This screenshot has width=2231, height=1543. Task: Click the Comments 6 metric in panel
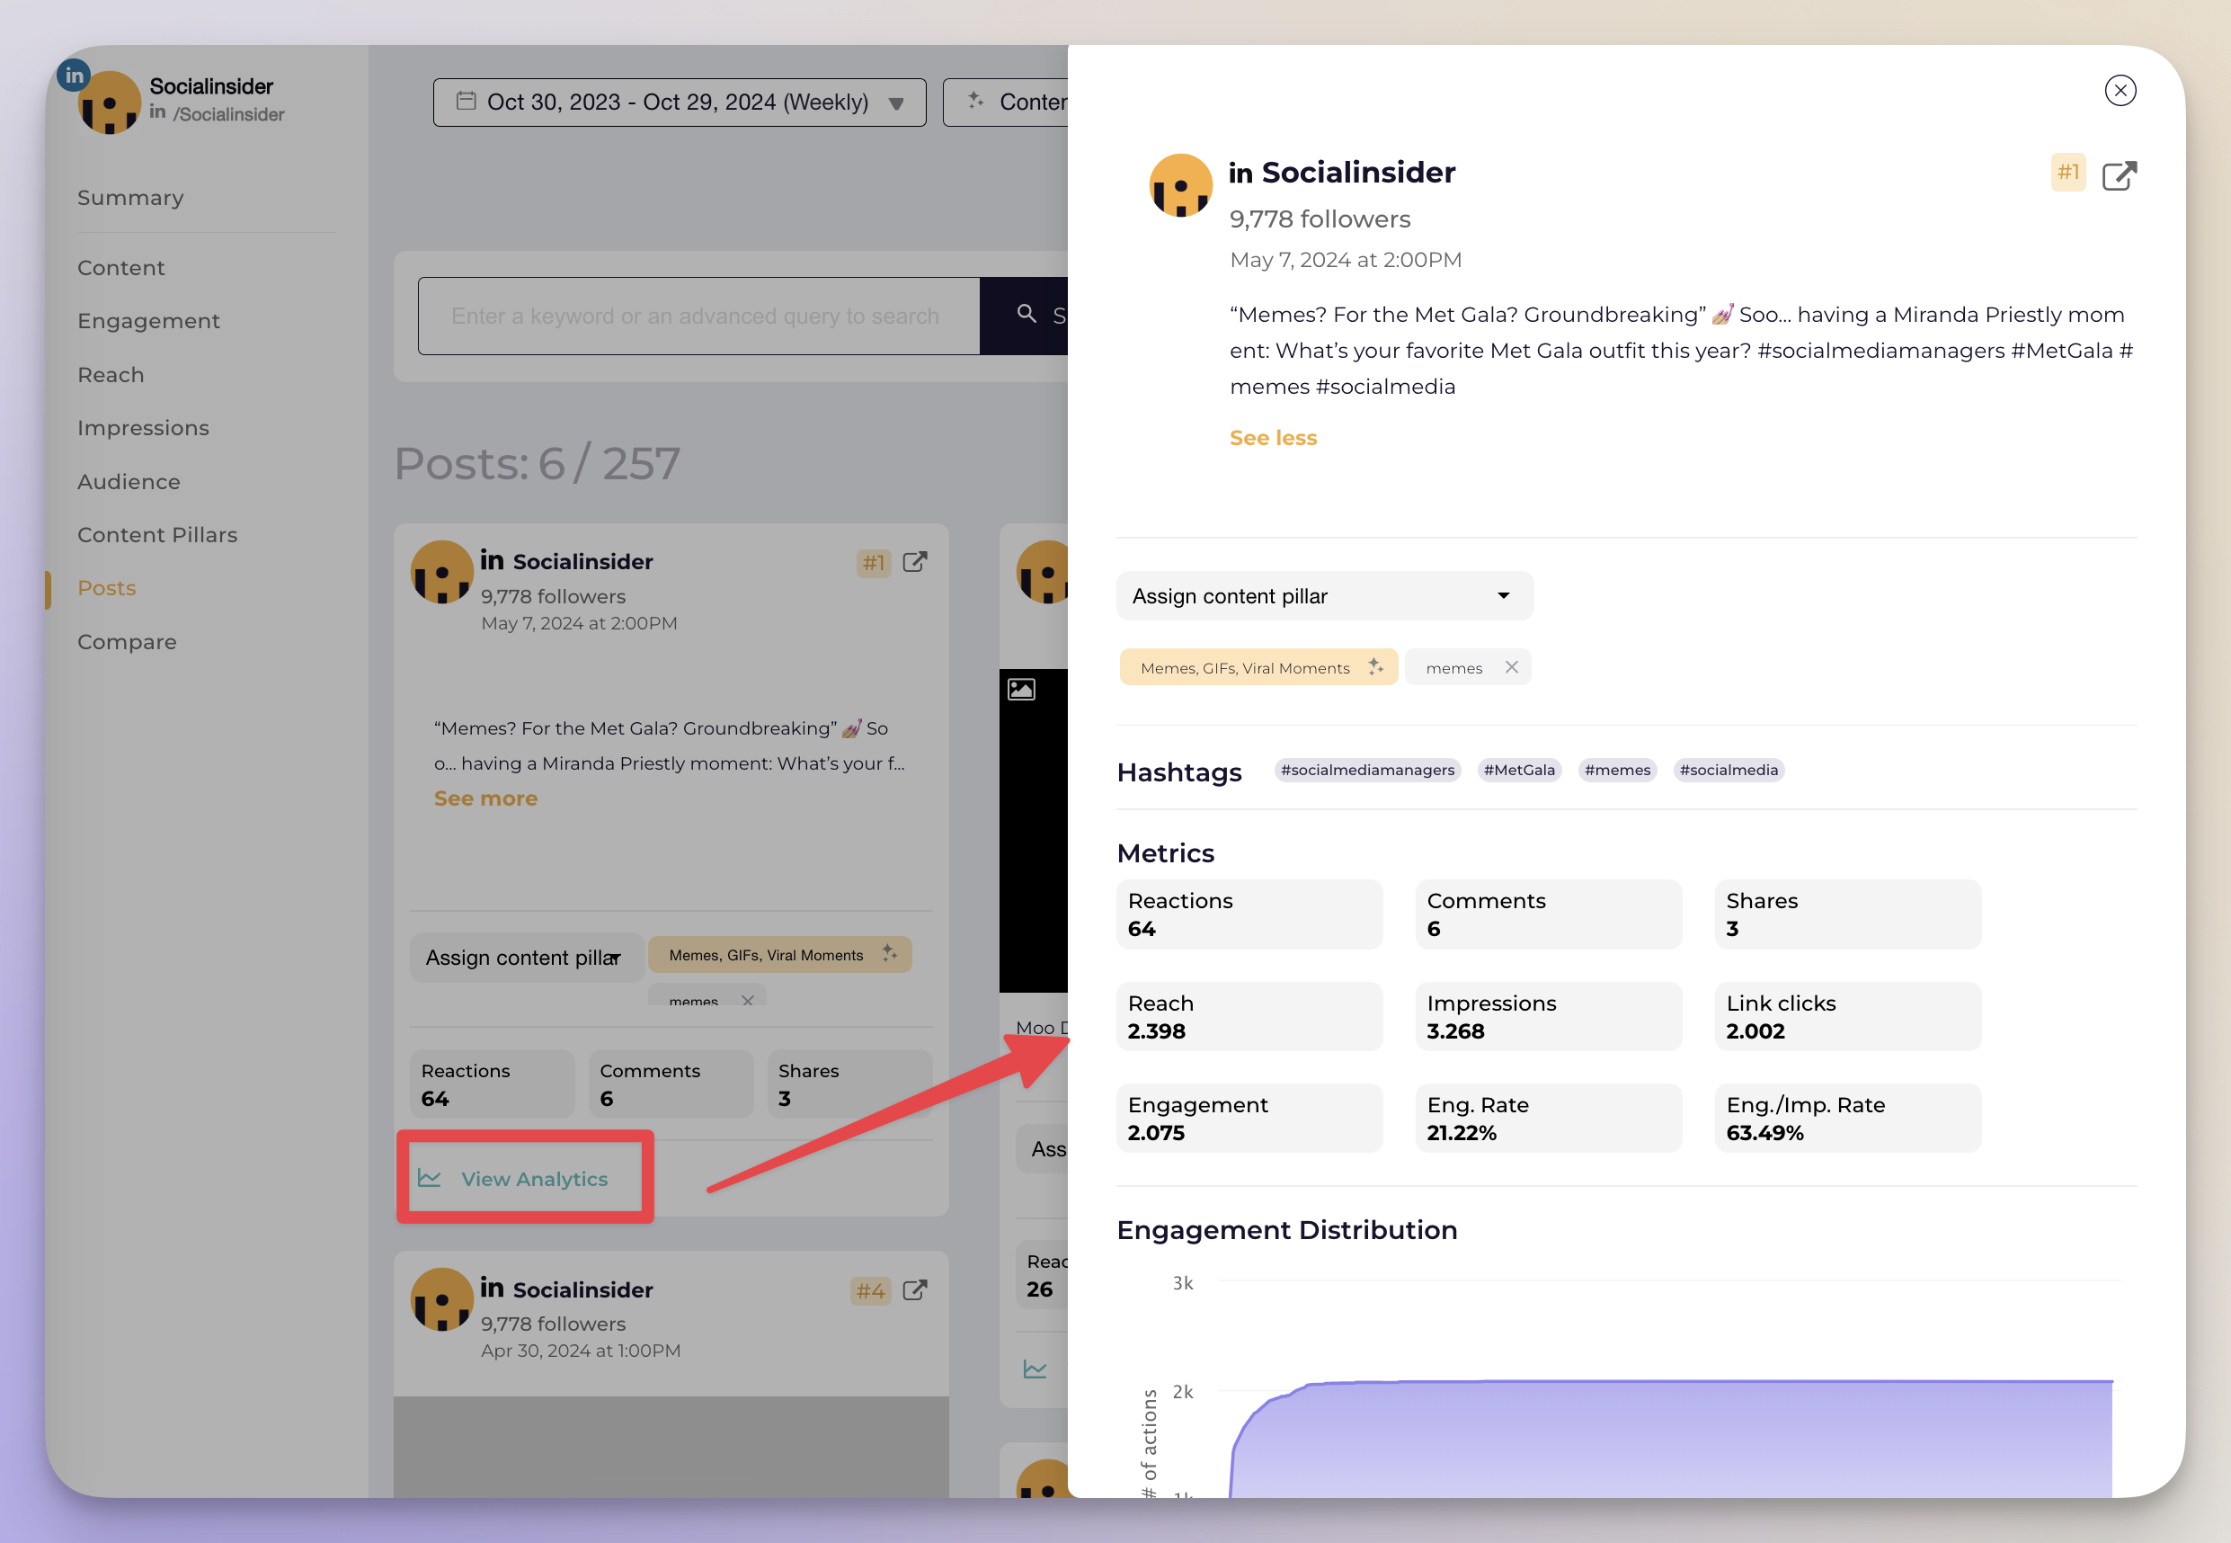click(x=1548, y=914)
